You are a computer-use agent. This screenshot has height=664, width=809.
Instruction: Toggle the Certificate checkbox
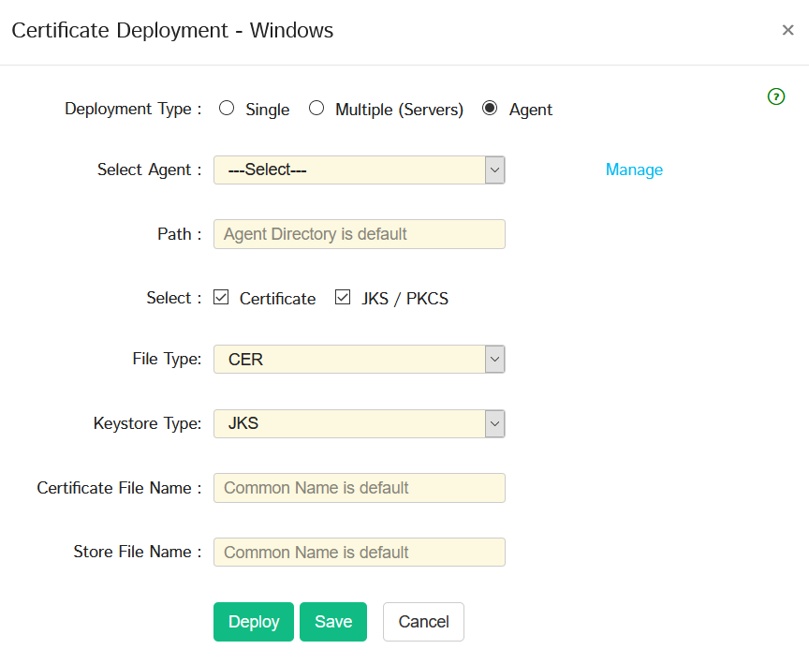[221, 298]
